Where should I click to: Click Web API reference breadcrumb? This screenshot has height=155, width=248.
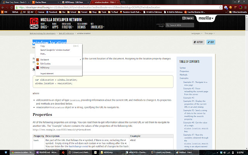point(66,33)
